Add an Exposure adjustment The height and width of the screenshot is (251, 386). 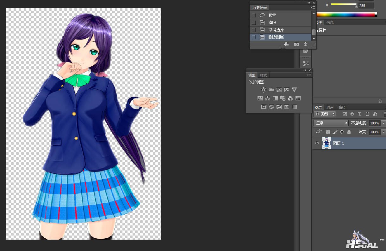287,90
